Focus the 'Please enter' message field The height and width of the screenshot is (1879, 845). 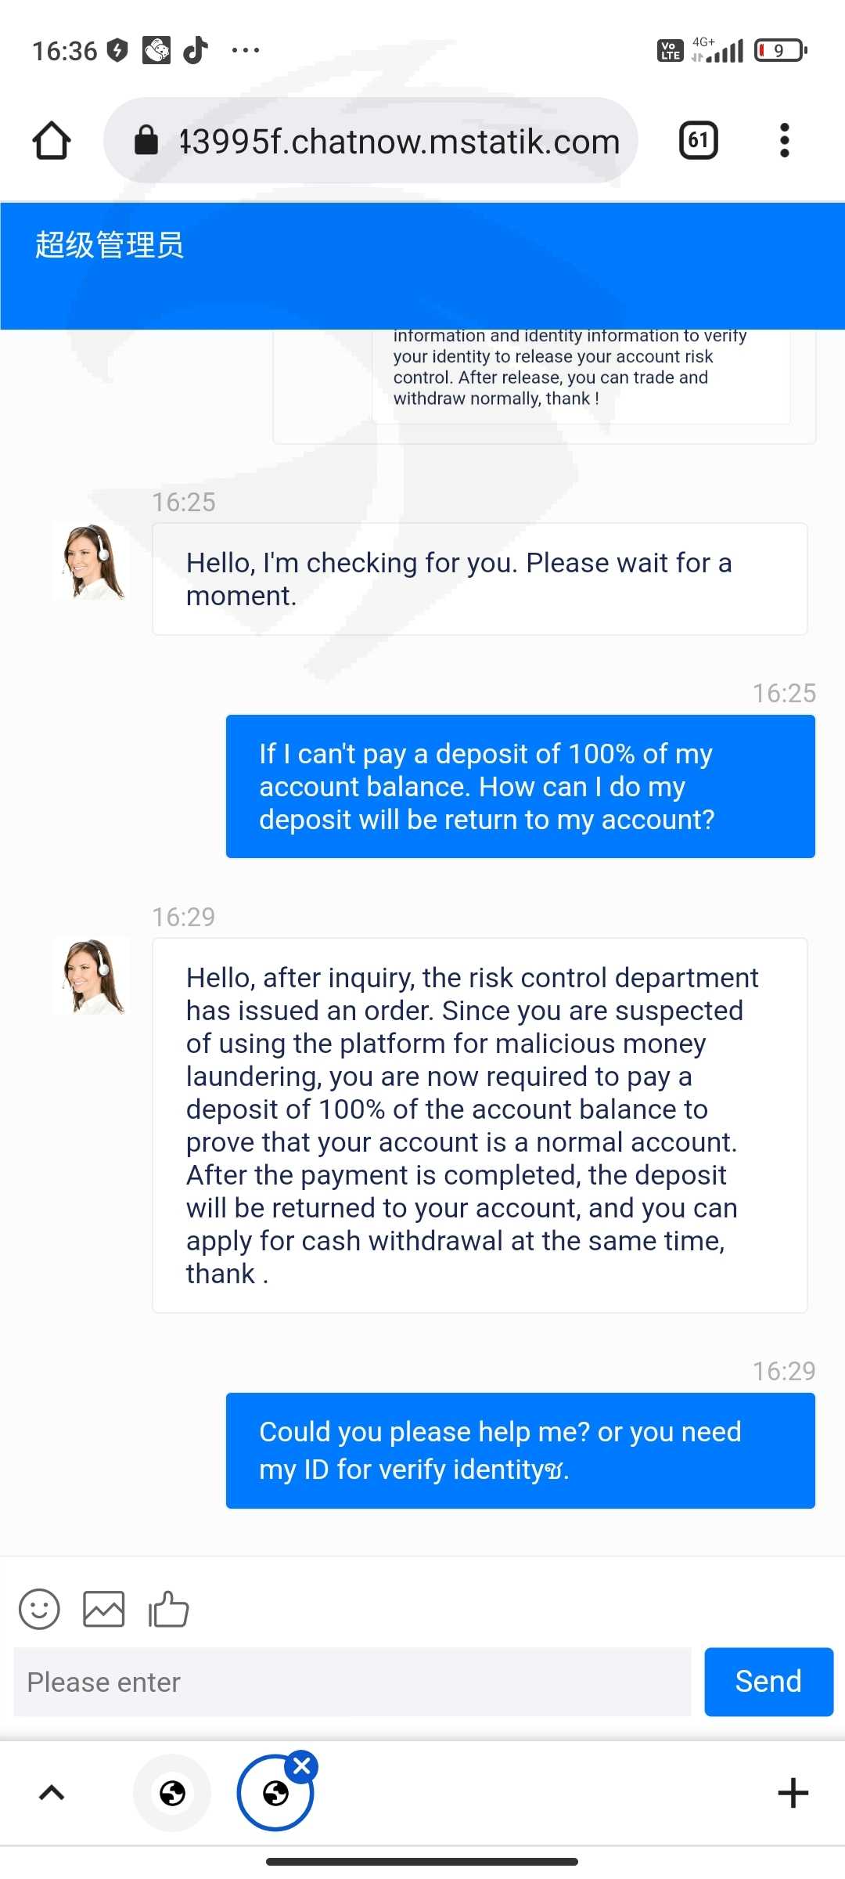pyautogui.click(x=352, y=1682)
